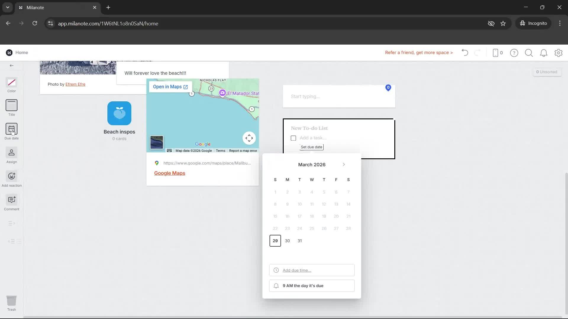Click the Add reaction icon
This screenshot has height=319, width=568.
tap(11, 178)
